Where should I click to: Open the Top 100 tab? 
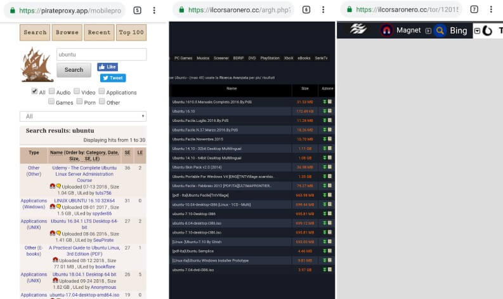[x=131, y=32]
